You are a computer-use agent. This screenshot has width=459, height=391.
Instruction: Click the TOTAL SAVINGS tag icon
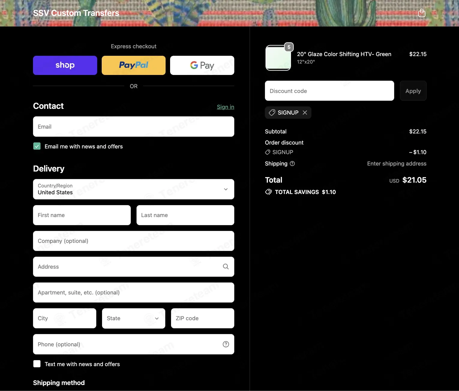pyautogui.click(x=268, y=192)
